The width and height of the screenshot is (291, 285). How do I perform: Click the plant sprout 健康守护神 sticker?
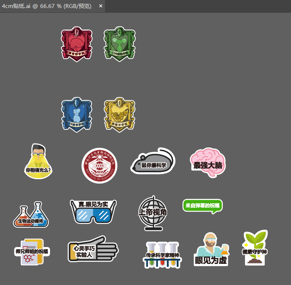(255, 247)
